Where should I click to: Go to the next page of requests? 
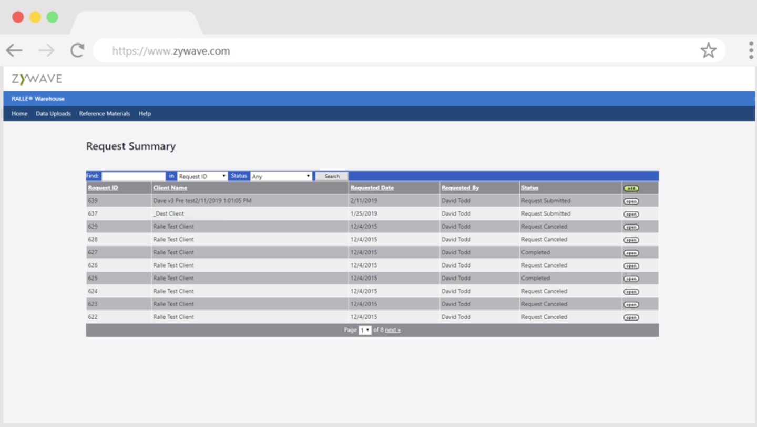click(x=392, y=329)
